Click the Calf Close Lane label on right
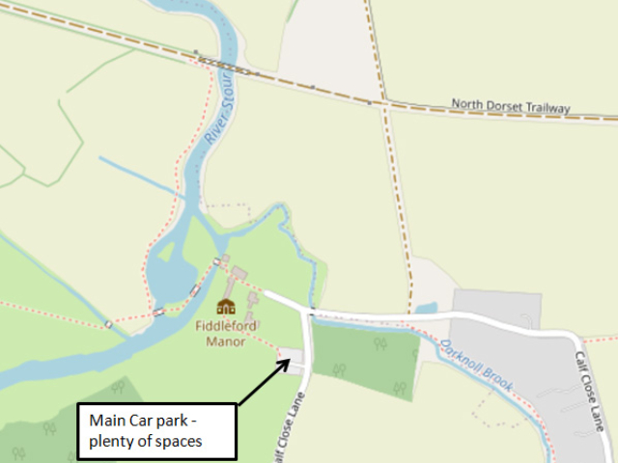Image resolution: width=618 pixels, height=463 pixels. coord(589,392)
